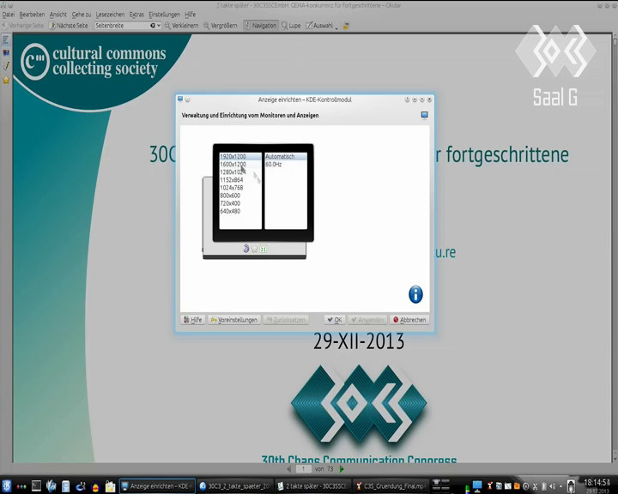Open the Gehe zu menu
Viewport: 618px width, 494px height.
tap(82, 15)
